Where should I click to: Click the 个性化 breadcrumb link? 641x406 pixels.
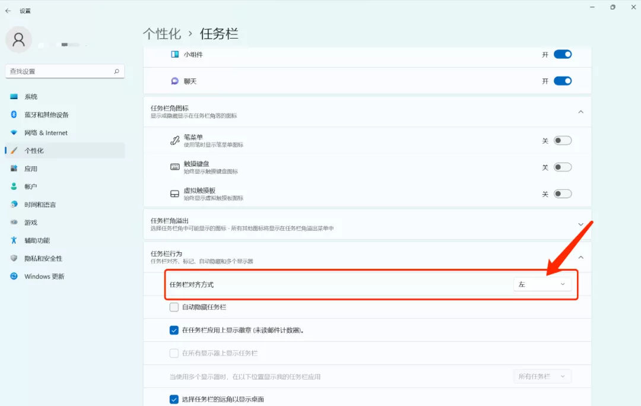pos(162,33)
